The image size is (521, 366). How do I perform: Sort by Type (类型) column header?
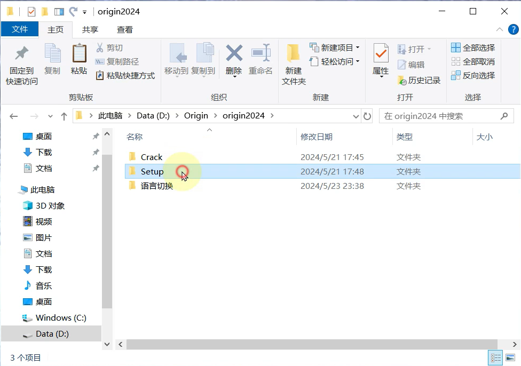pyautogui.click(x=405, y=137)
